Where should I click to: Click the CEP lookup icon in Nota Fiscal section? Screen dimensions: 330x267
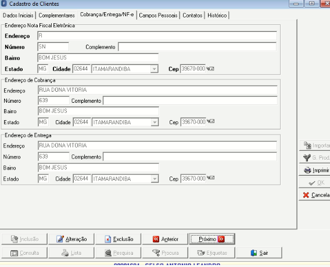pyautogui.click(x=210, y=68)
